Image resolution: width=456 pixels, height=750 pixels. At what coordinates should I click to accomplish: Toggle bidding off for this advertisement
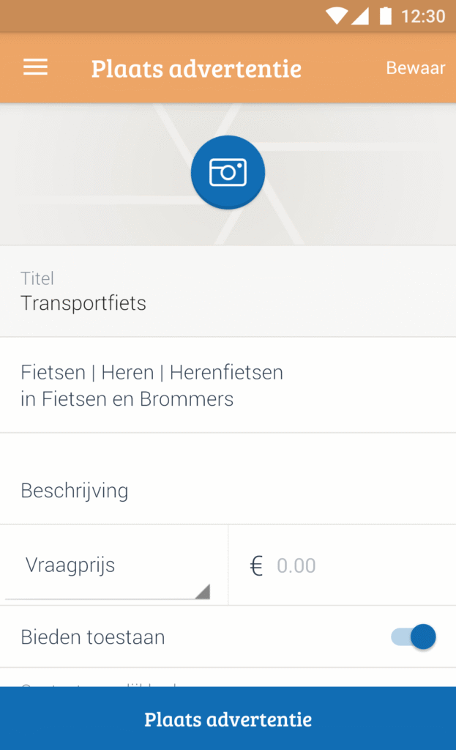(414, 636)
